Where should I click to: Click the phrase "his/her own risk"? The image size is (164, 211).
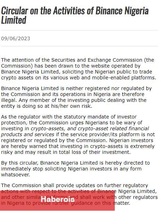click(71, 106)
